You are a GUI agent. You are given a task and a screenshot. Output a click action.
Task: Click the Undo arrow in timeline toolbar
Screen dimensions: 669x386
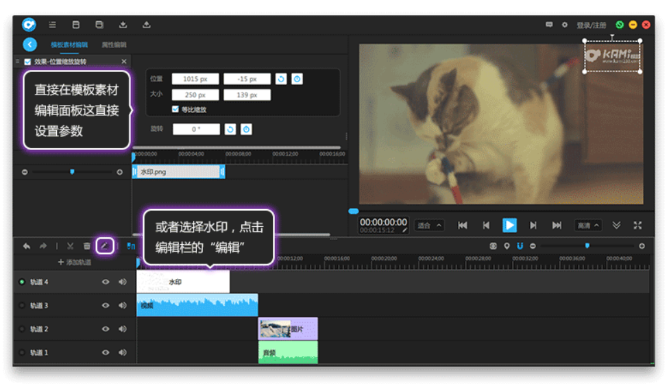pos(27,246)
